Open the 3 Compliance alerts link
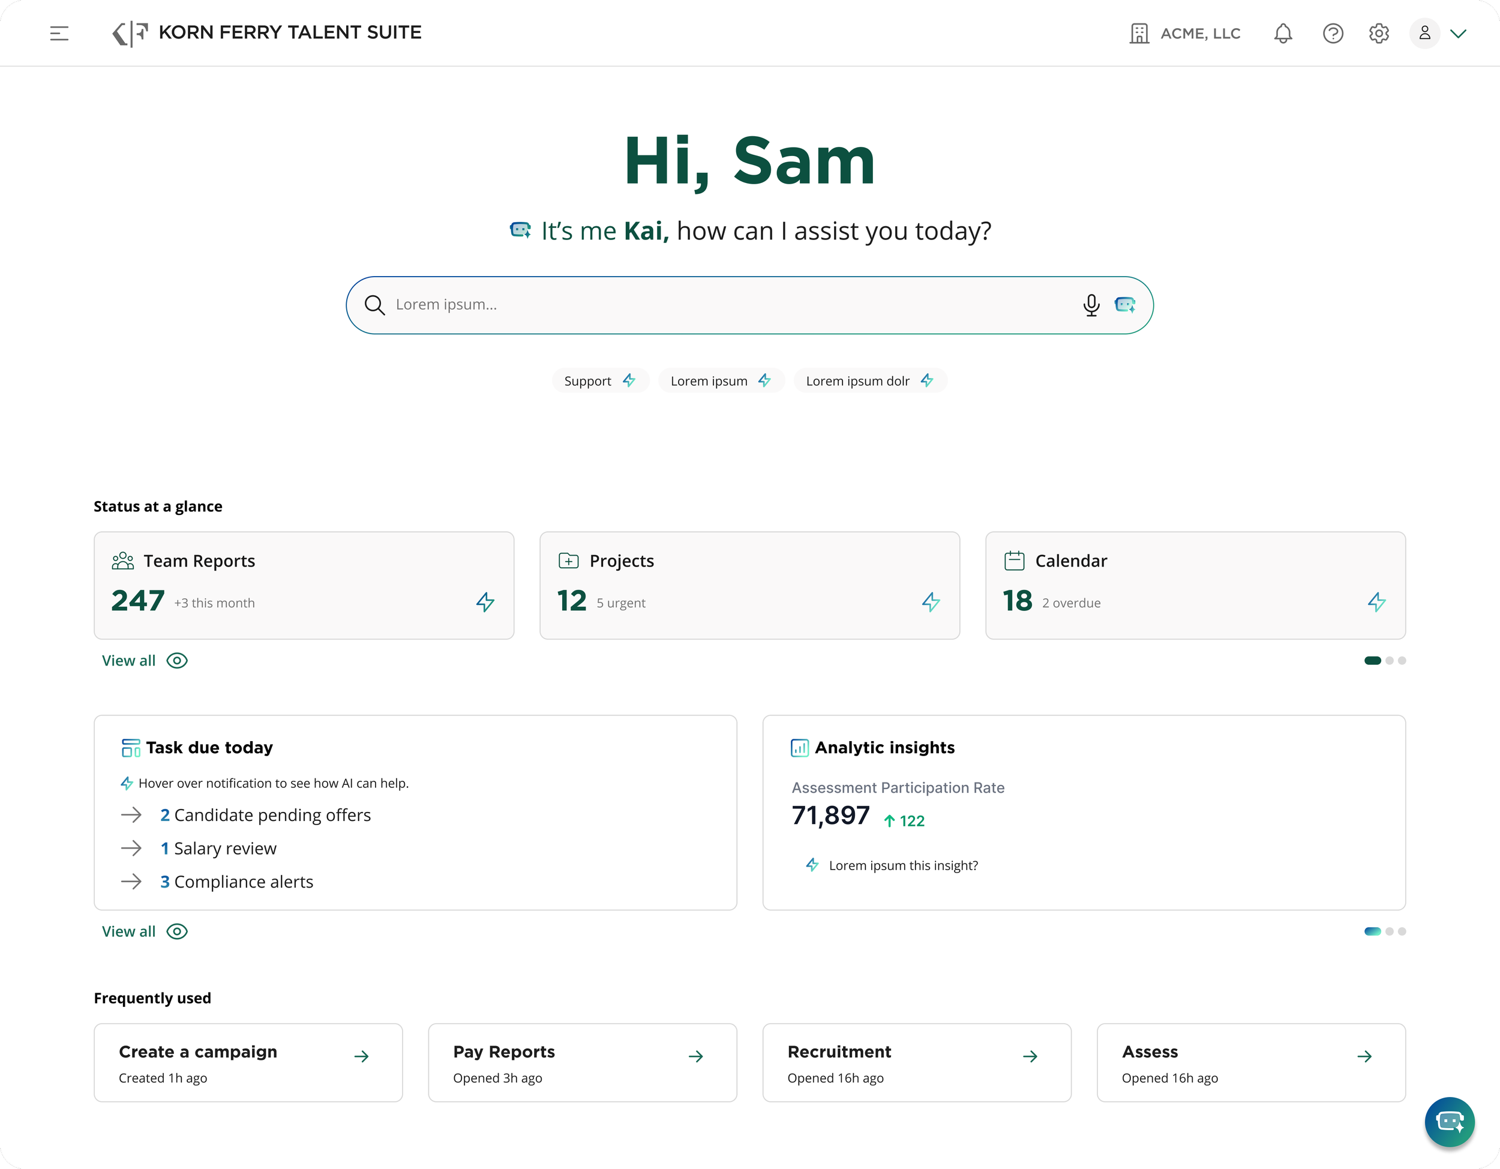 tap(236, 882)
